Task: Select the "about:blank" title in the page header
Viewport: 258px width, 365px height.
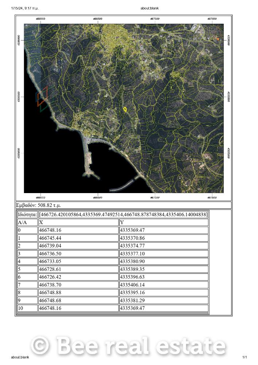Action: click(150, 8)
